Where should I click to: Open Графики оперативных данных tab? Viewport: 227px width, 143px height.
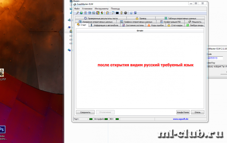[136, 22]
